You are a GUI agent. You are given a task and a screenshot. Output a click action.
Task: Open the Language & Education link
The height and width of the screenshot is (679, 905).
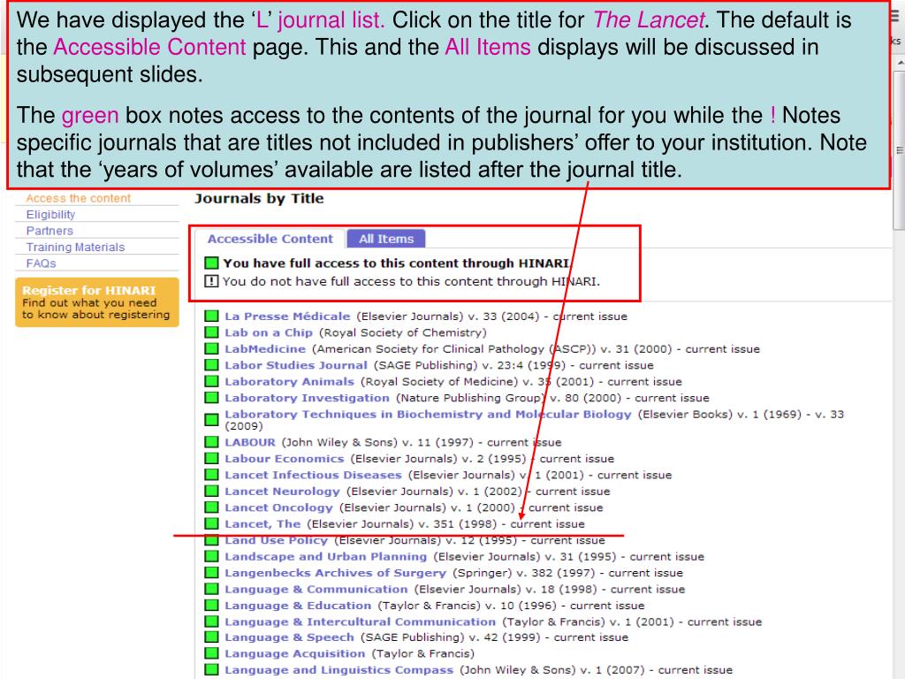pos(298,605)
